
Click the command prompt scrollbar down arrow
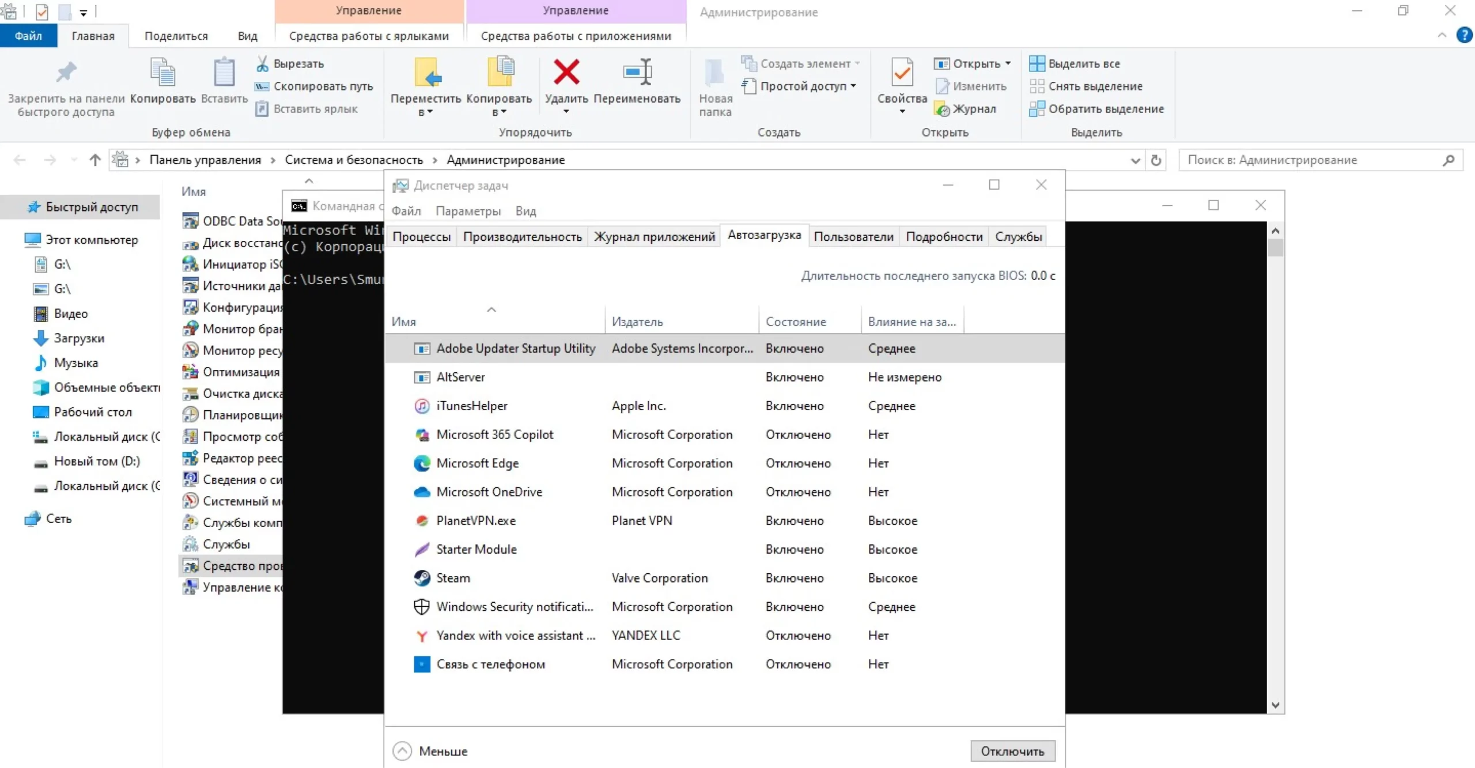click(x=1275, y=705)
